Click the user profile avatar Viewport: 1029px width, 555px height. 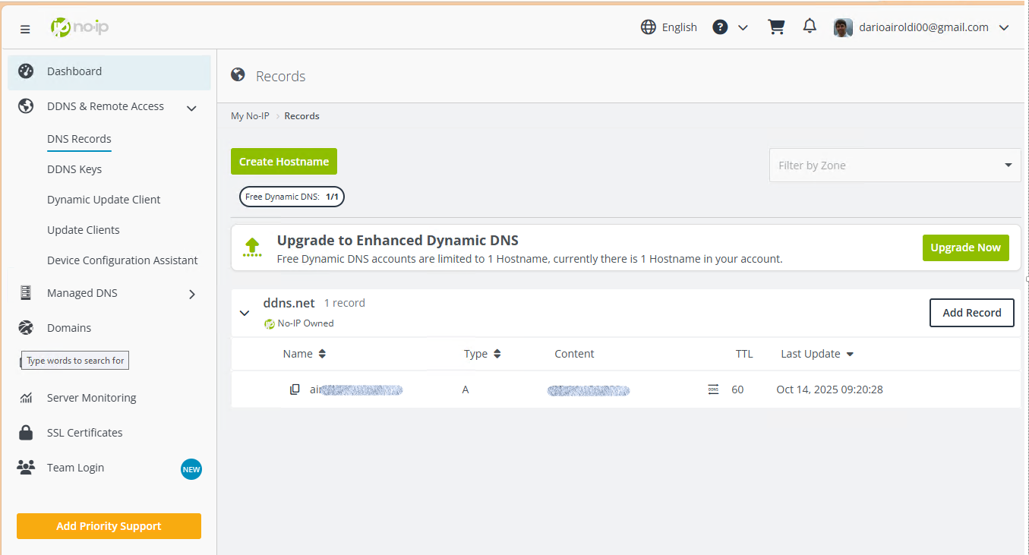click(x=843, y=27)
